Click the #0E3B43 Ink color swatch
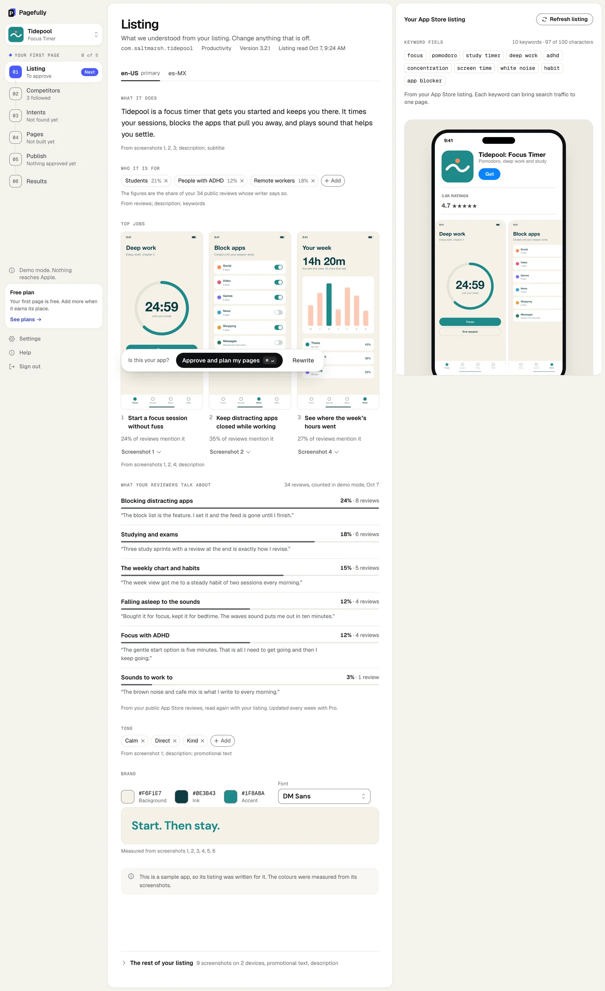605x991 pixels. (181, 797)
